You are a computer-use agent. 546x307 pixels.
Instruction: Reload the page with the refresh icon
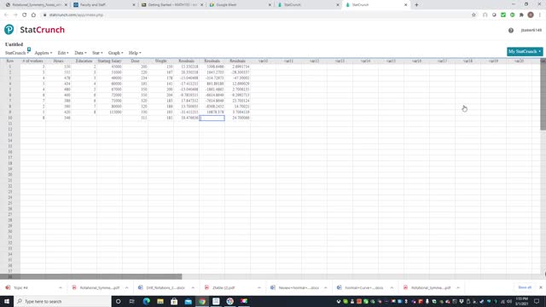24,15
